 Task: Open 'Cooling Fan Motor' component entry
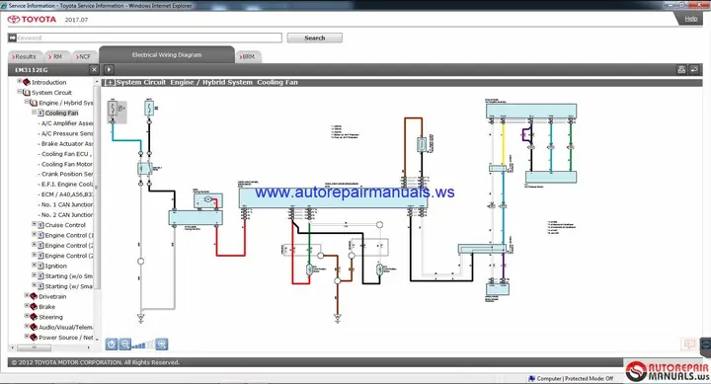point(67,164)
